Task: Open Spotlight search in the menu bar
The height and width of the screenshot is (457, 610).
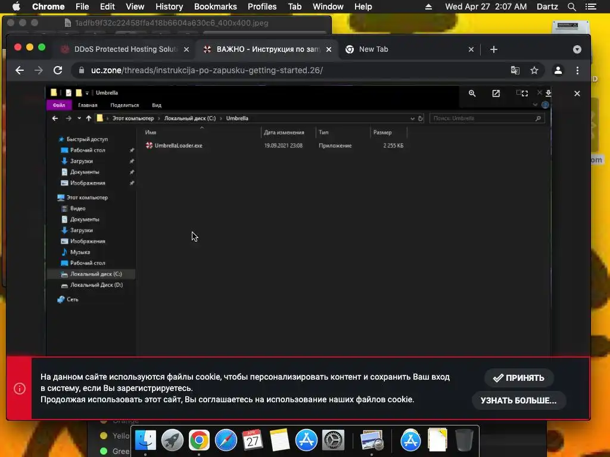Action: [x=571, y=7]
